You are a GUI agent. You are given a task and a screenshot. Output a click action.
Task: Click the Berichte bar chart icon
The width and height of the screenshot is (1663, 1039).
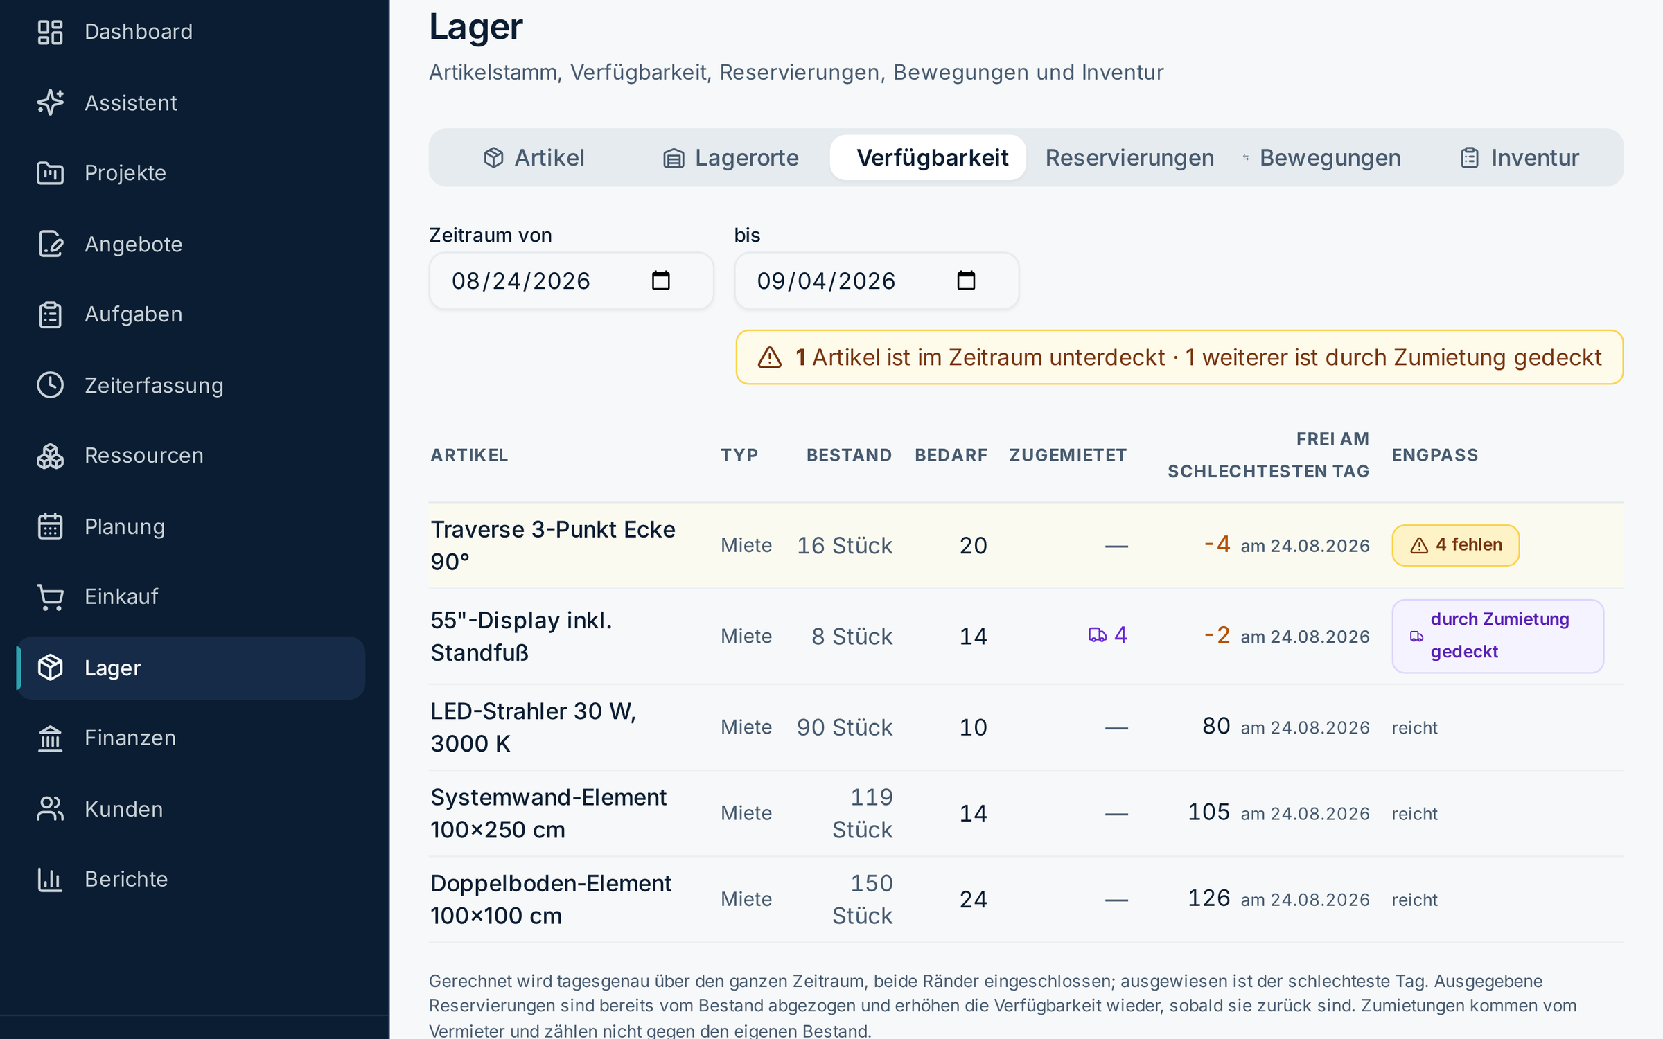(50, 880)
